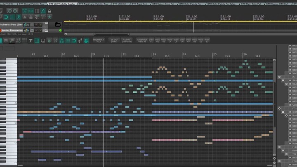Click the teal star icon
297x167 pixels.
(49, 17)
